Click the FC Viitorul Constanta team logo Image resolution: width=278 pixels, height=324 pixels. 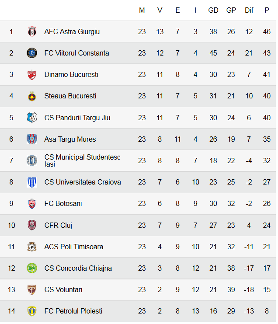32,53
